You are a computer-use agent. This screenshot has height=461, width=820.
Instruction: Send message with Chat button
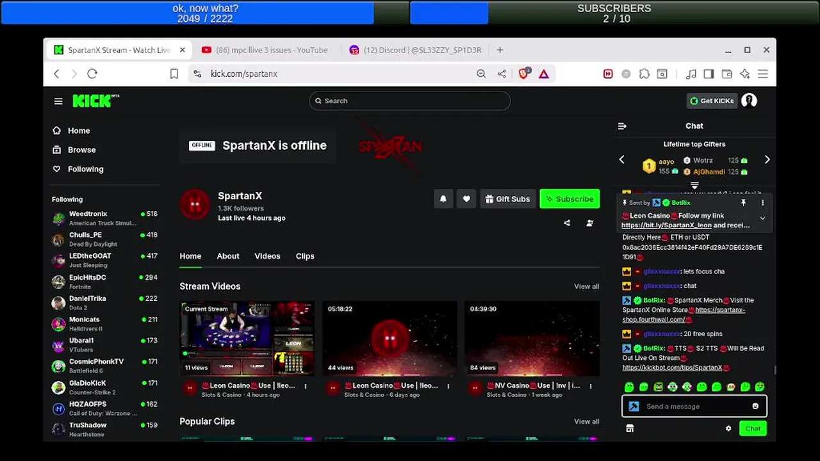coord(753,428)
